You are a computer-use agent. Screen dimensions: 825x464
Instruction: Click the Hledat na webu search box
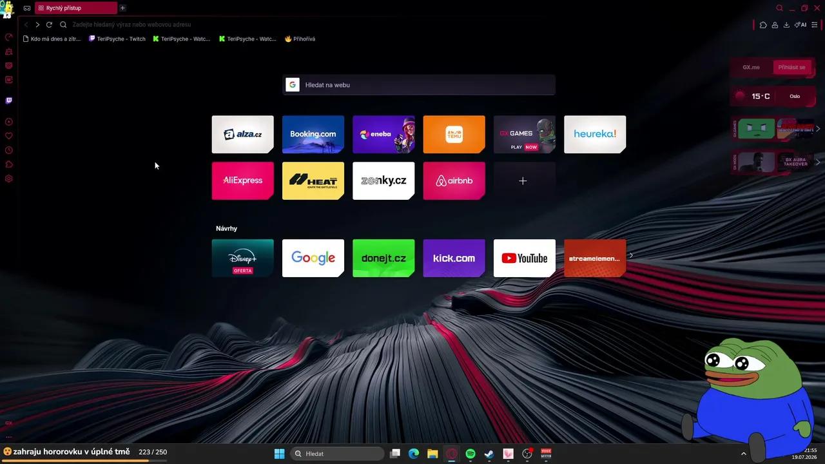pyautogui.click(x=419, y=85)
